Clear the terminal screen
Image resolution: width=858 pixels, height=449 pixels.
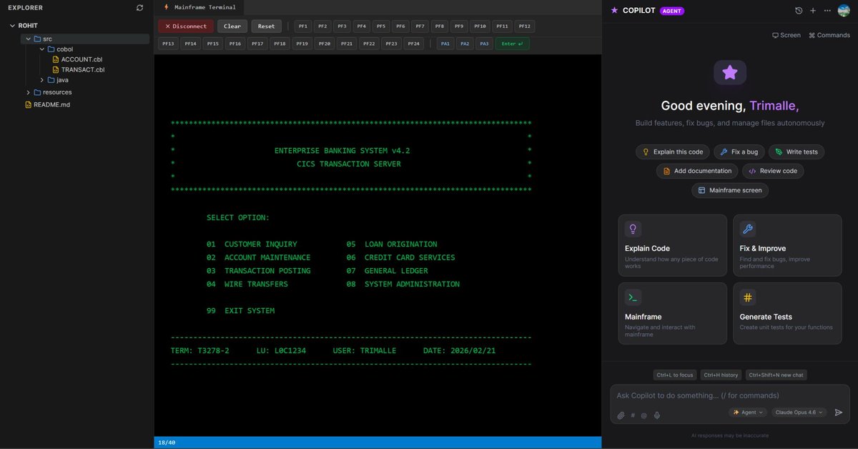click(232, 26)
